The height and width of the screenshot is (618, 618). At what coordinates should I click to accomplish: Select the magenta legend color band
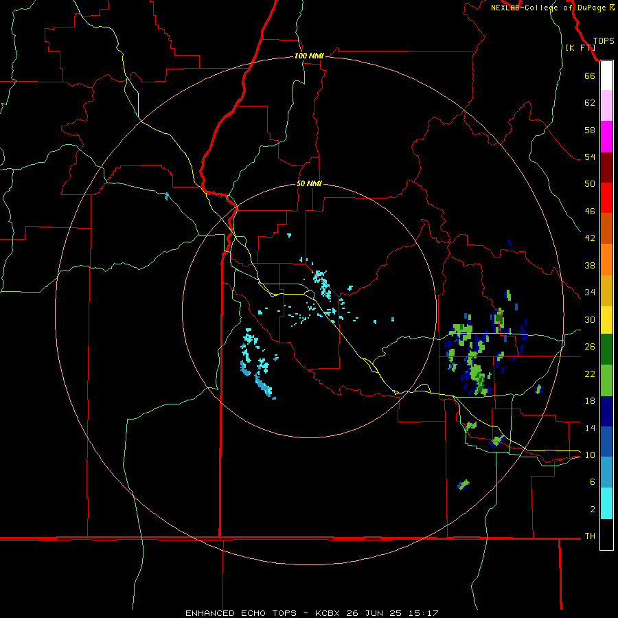pyautogui.click(x=606, y=137)
